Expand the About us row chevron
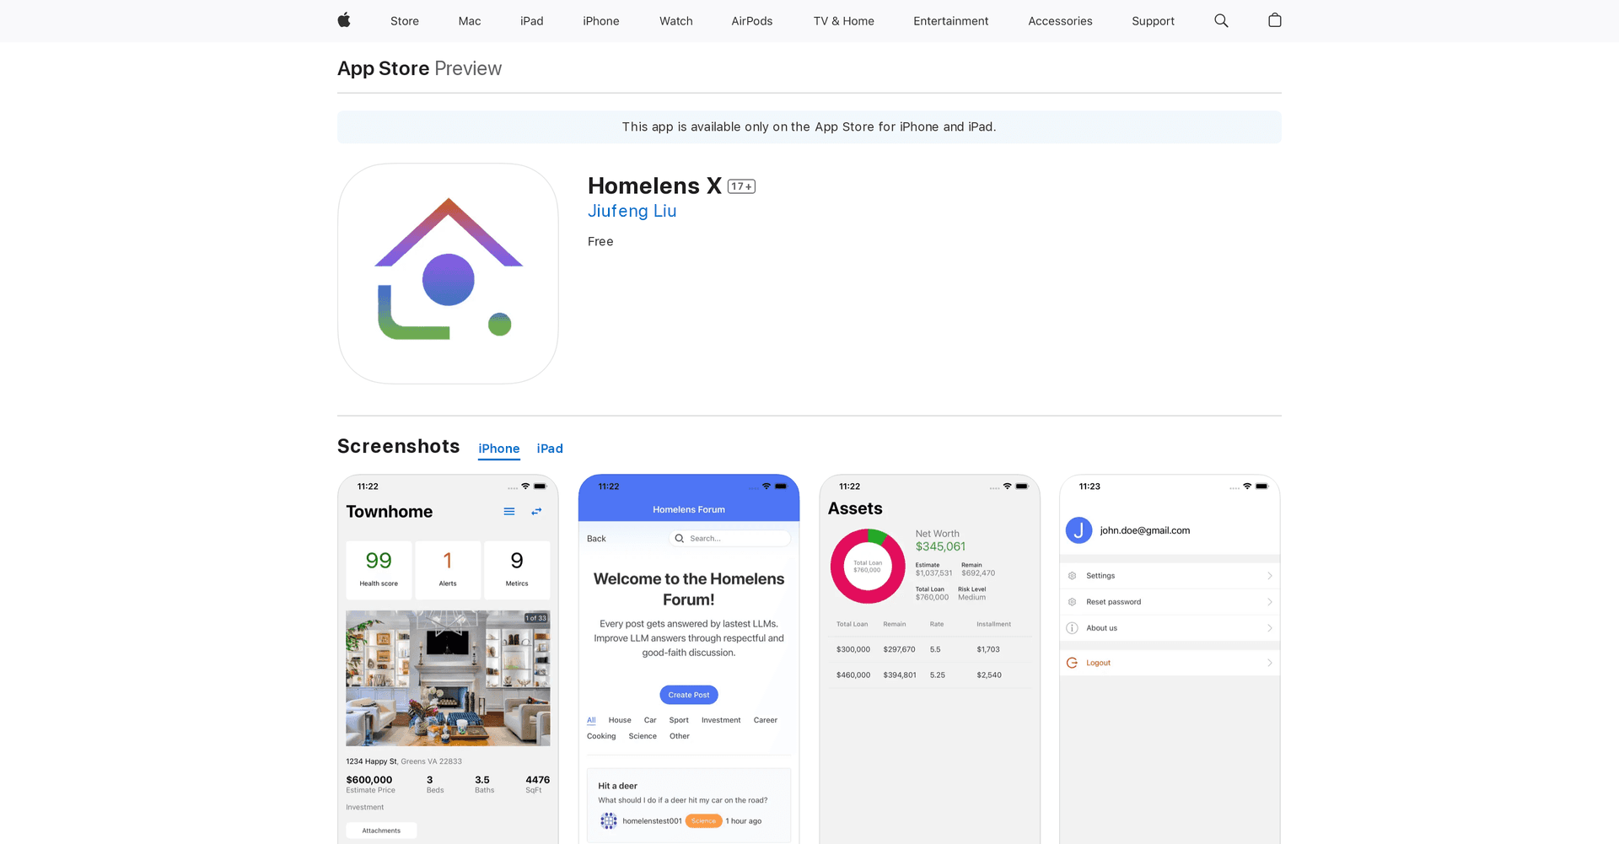1619x844 pixels. click(1270, 628)
